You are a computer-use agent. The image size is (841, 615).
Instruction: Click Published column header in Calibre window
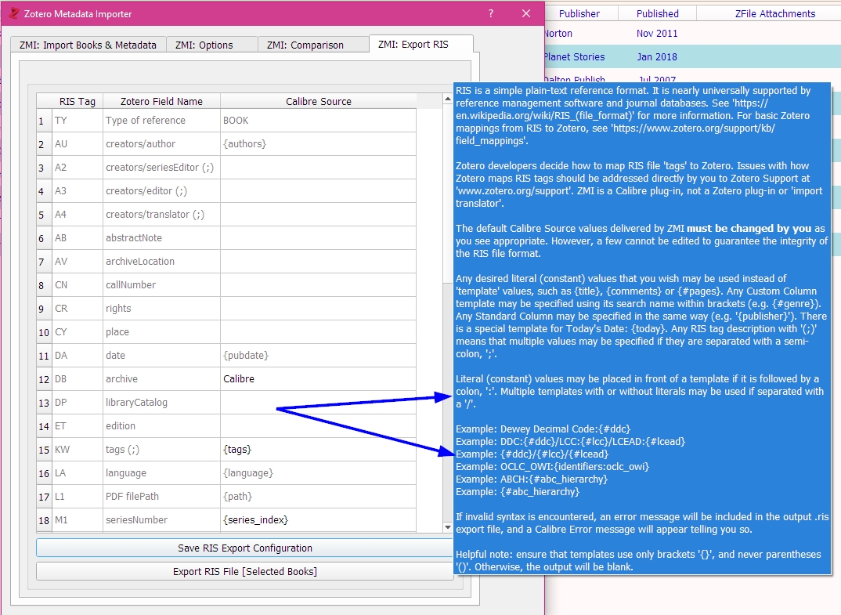658,13
